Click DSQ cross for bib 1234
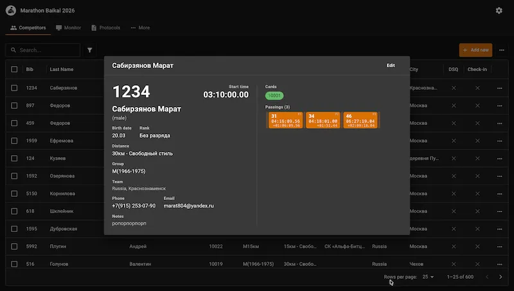 (x=454, y=88)
